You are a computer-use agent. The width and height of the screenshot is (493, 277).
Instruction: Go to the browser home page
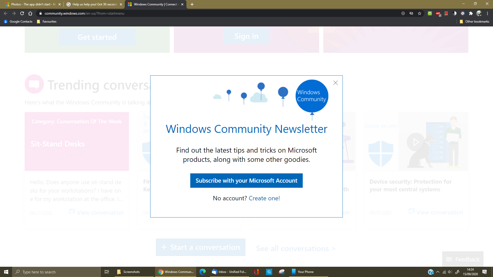click(x=30, y=13)
